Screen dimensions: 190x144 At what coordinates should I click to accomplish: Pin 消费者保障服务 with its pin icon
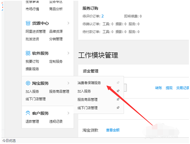click(118, 82)
